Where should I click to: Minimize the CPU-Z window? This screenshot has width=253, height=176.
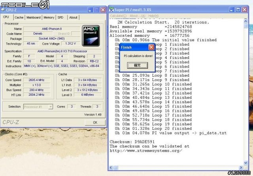pos(90,10)
